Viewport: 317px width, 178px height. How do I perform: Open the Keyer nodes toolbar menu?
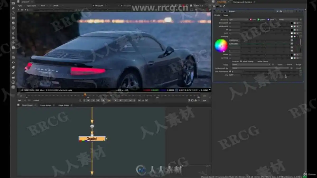click(13, 33)
